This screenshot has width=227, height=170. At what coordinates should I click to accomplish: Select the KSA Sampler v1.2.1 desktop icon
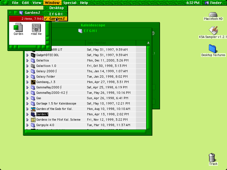(x=213, y=30)
